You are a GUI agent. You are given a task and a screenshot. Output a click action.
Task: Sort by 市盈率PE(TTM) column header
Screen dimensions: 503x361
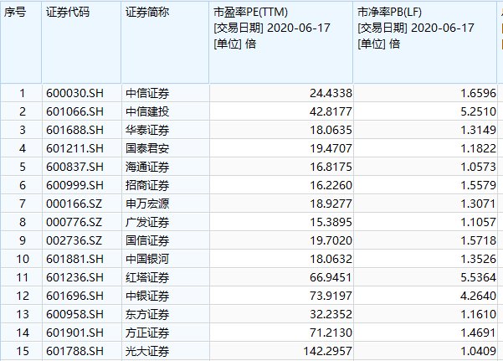[x=281, y=43]
